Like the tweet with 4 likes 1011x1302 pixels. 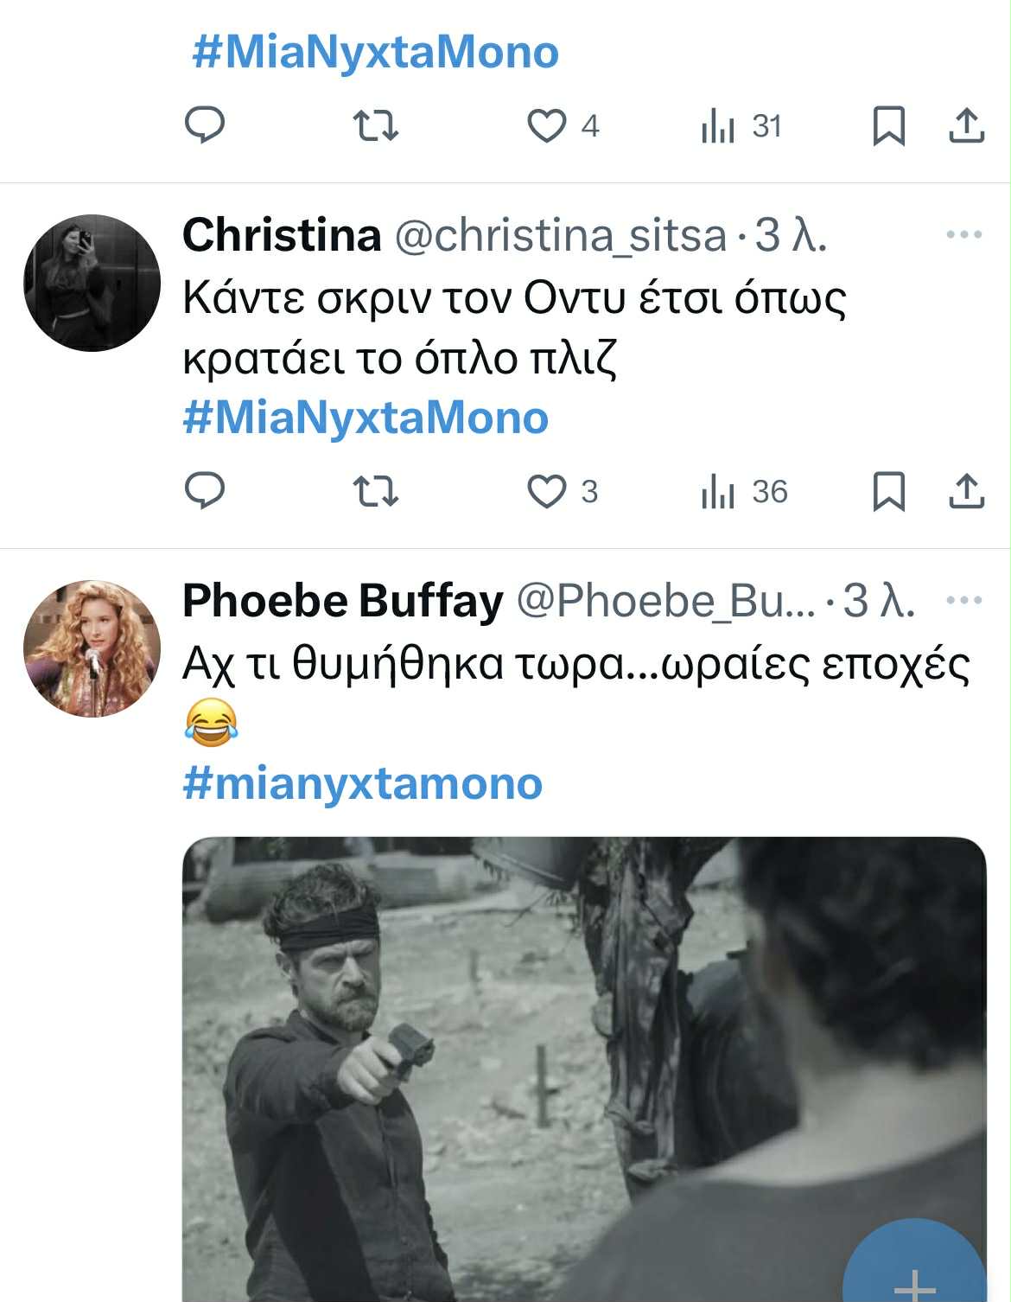coord(547,126)
